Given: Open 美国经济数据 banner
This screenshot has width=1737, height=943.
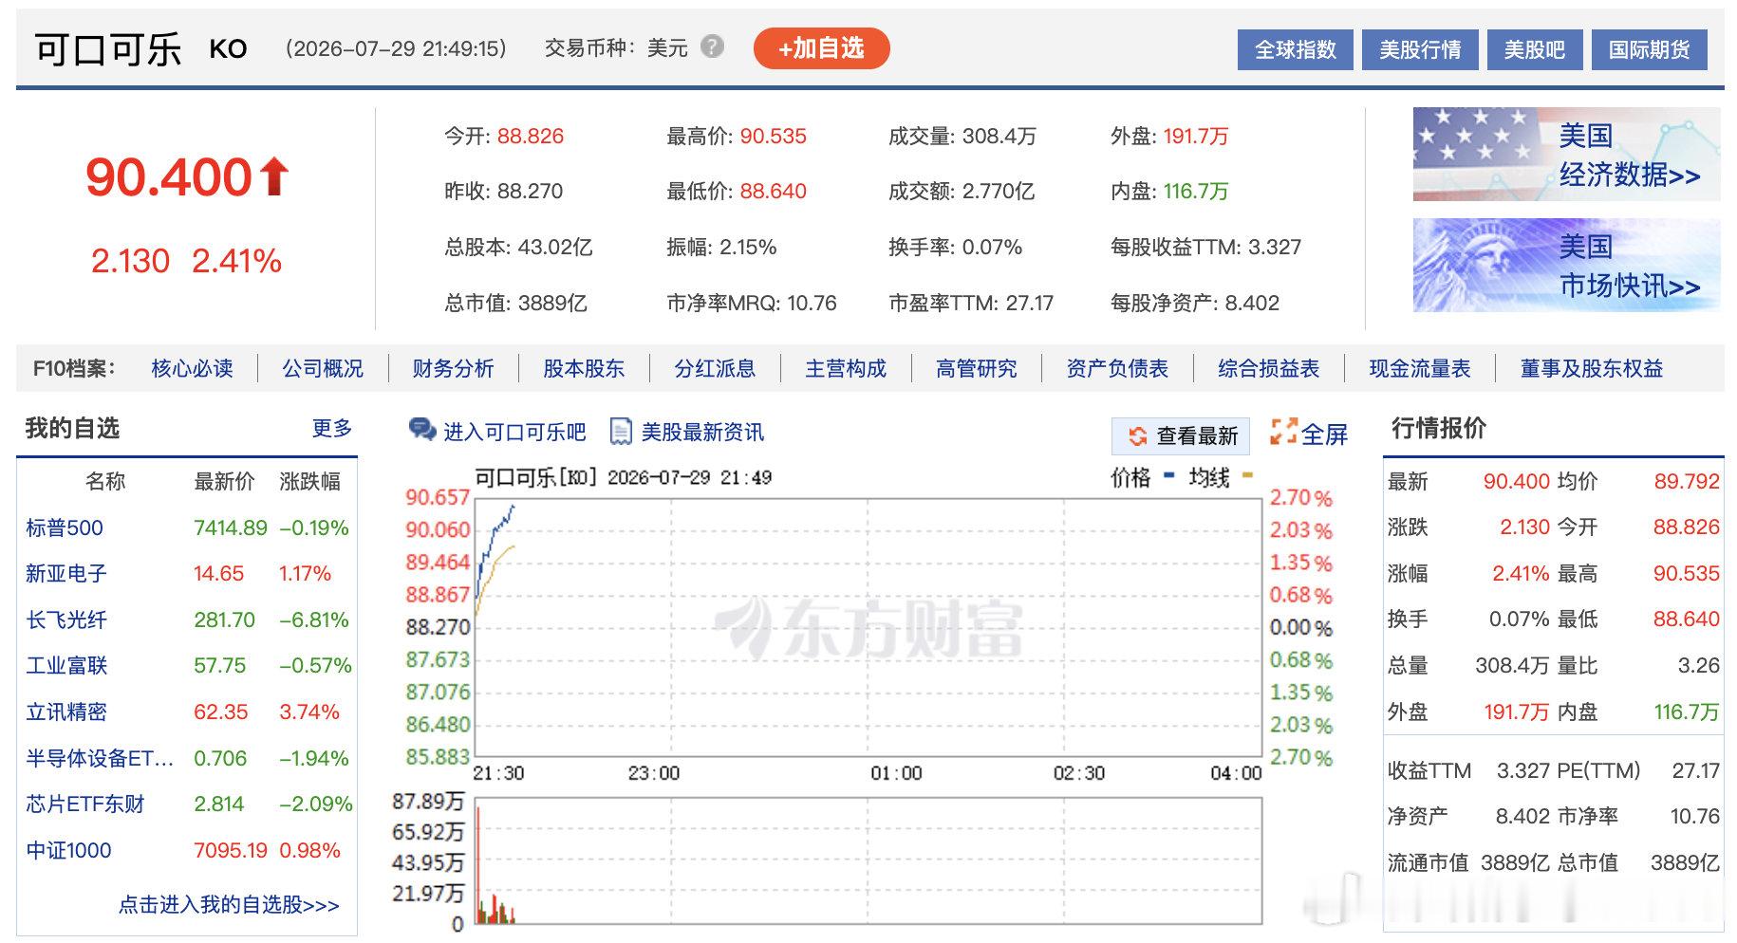Looking at the screenshot, I should point(1566,155).
